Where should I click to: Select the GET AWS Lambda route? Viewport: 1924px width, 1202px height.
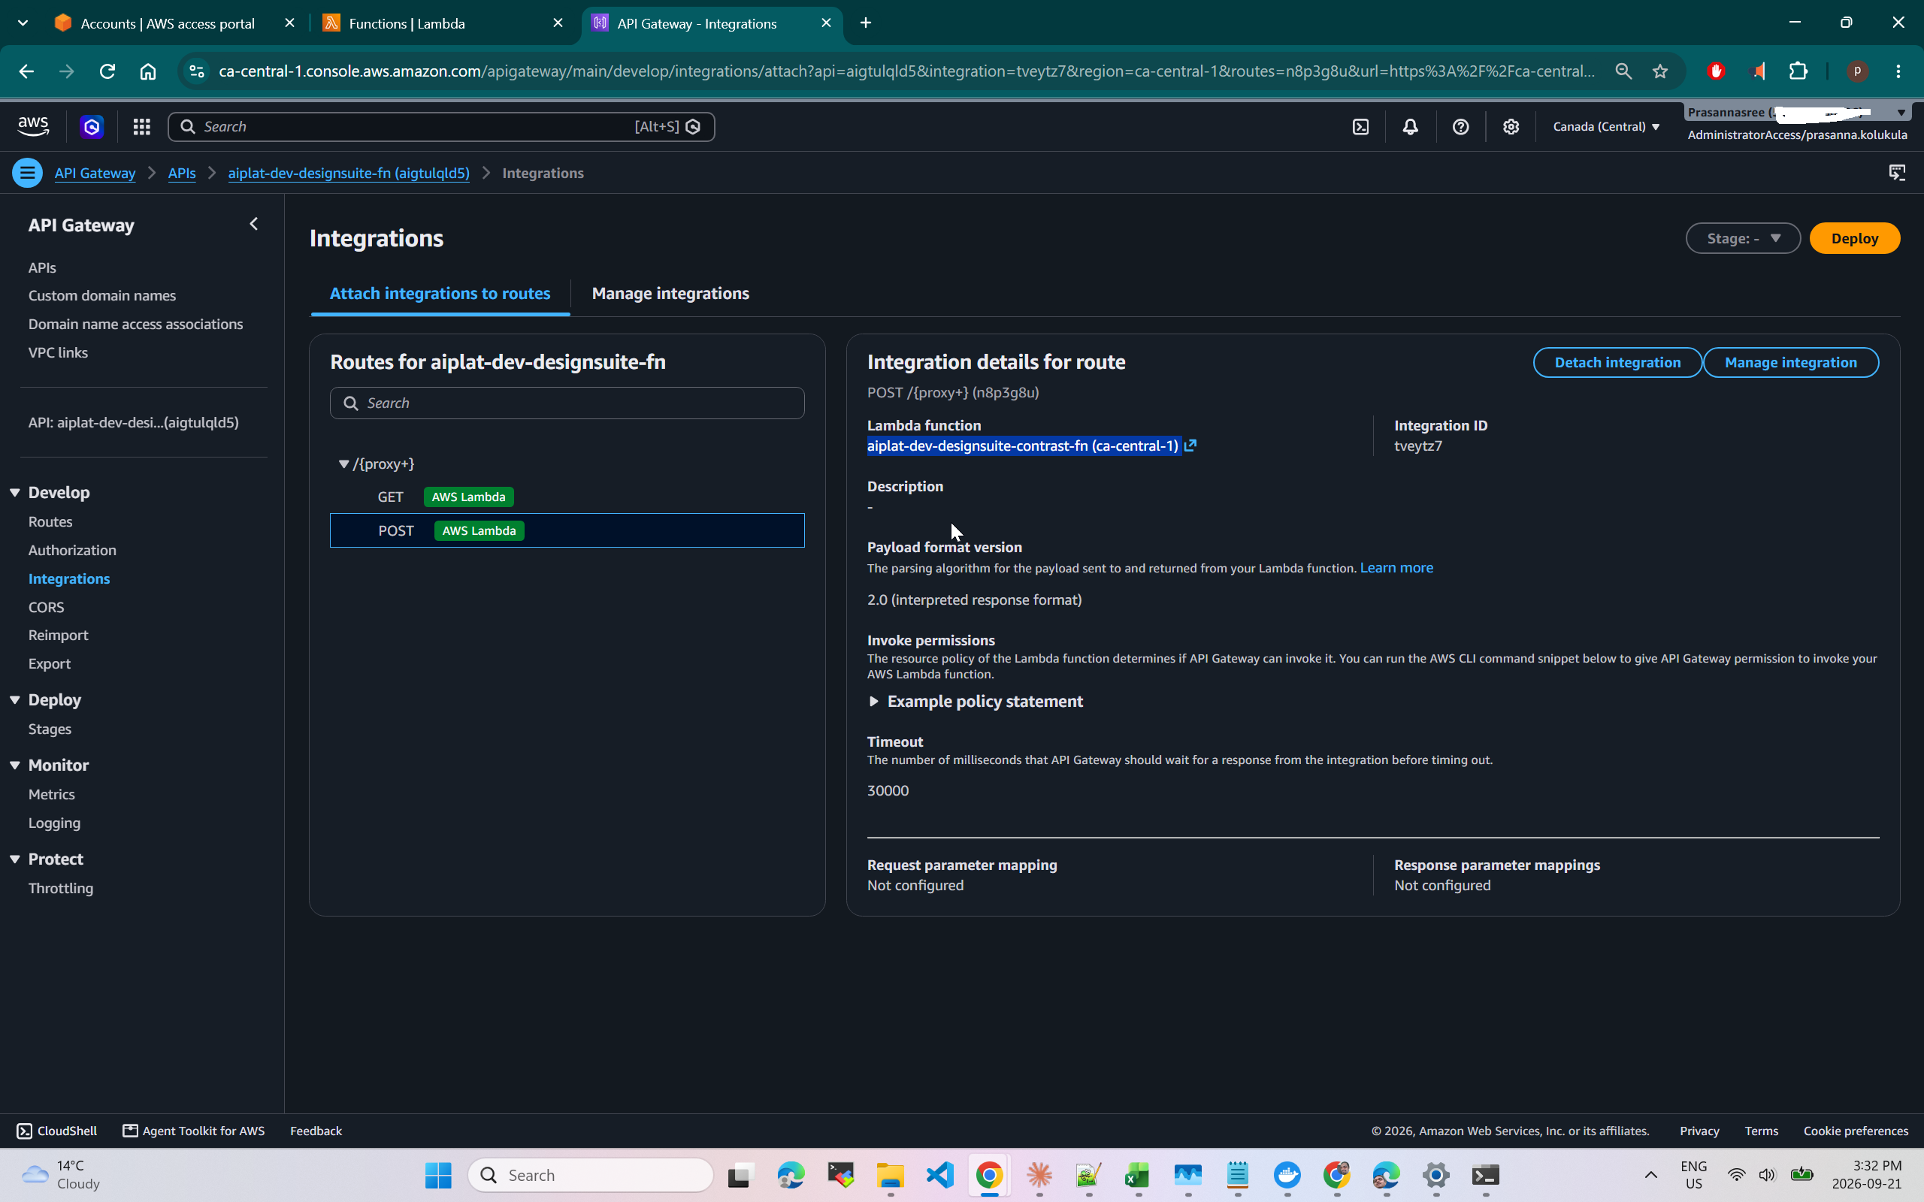tap(567, 497)
